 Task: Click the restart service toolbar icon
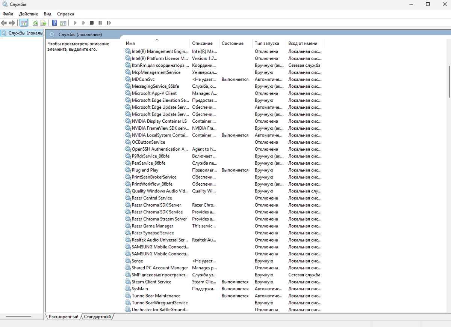click(109, 23)
